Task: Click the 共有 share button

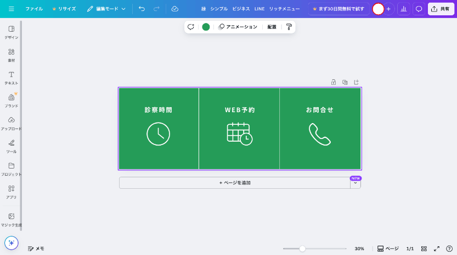Action: 441,9
